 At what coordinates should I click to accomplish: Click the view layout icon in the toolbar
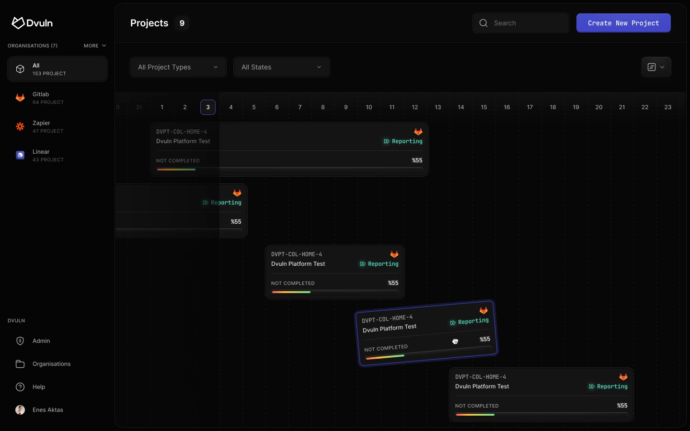coord(652,67)
